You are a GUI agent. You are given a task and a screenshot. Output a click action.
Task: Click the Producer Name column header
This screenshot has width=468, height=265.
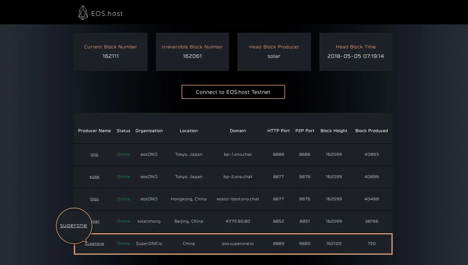[x=94, y=131]
